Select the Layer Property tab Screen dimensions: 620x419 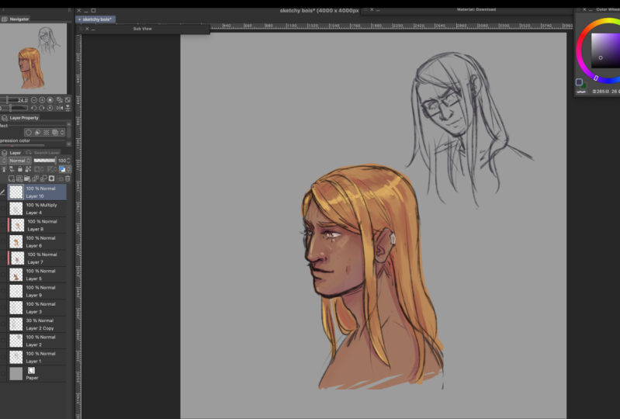[20, 118]
